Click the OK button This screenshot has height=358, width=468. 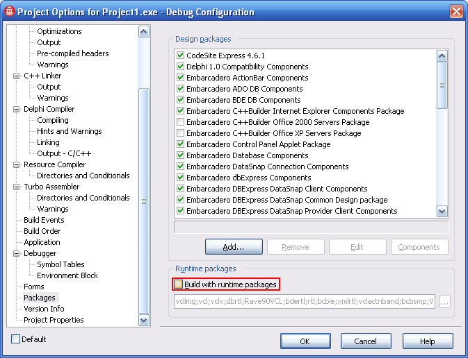pyautogui.click(x=305, y=341)
